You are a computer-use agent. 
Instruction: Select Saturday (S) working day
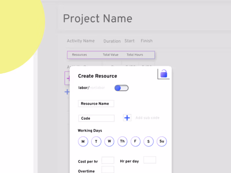click(x=148, y=141)
